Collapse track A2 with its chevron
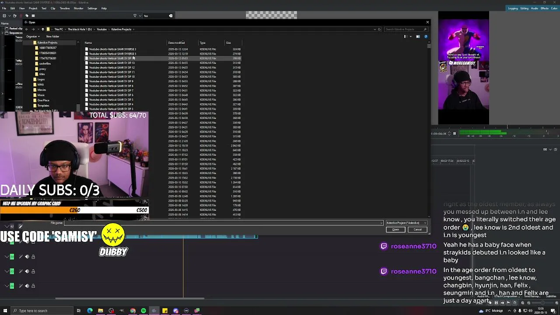The width and height of the screenshot is (560, 315). 6,226
